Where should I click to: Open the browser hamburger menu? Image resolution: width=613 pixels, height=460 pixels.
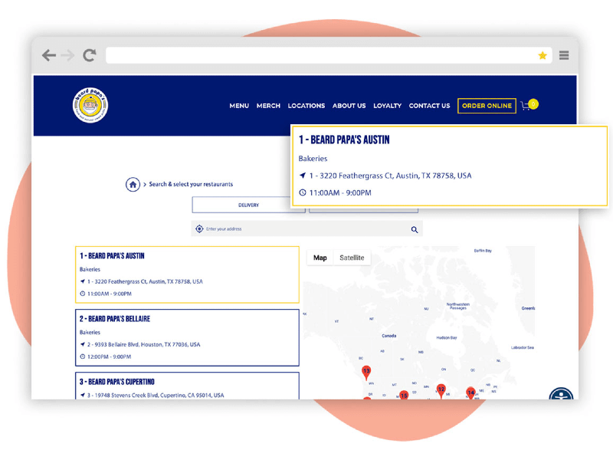click(564, 55)
